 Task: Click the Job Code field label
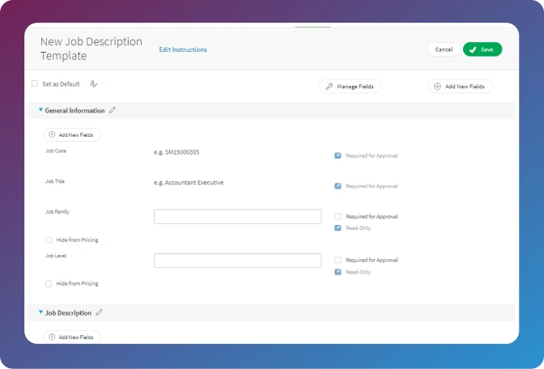(x=56, y=151)
